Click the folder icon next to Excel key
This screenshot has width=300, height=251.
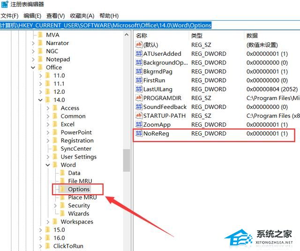[x=55, y=124]
